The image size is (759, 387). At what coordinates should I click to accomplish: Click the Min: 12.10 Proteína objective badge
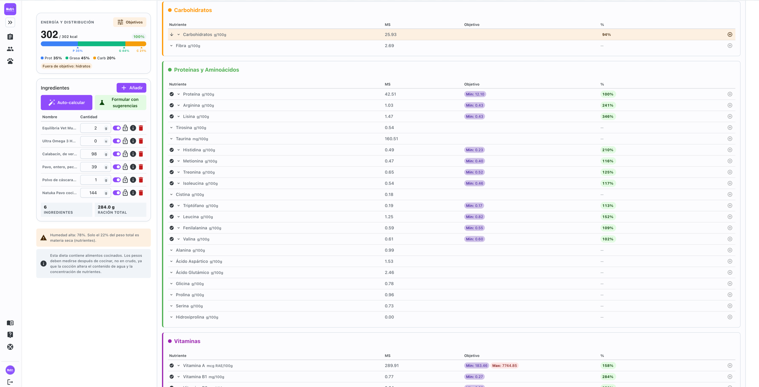pyautogui.click(x=475, y=94)
